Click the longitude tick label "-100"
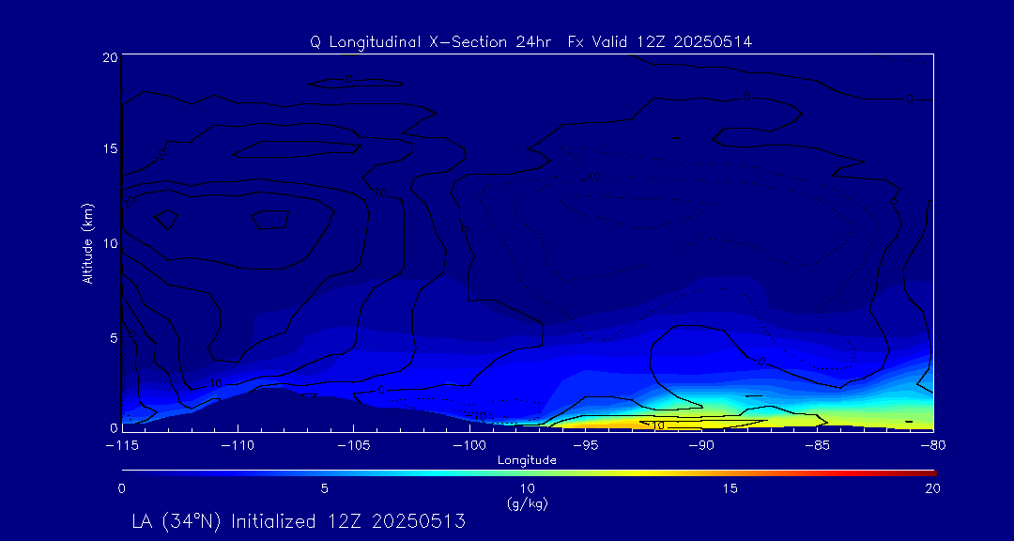 (x=469, y=446)
